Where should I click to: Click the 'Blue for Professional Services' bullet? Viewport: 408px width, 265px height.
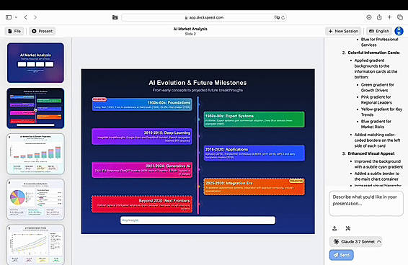pos(379,42)
